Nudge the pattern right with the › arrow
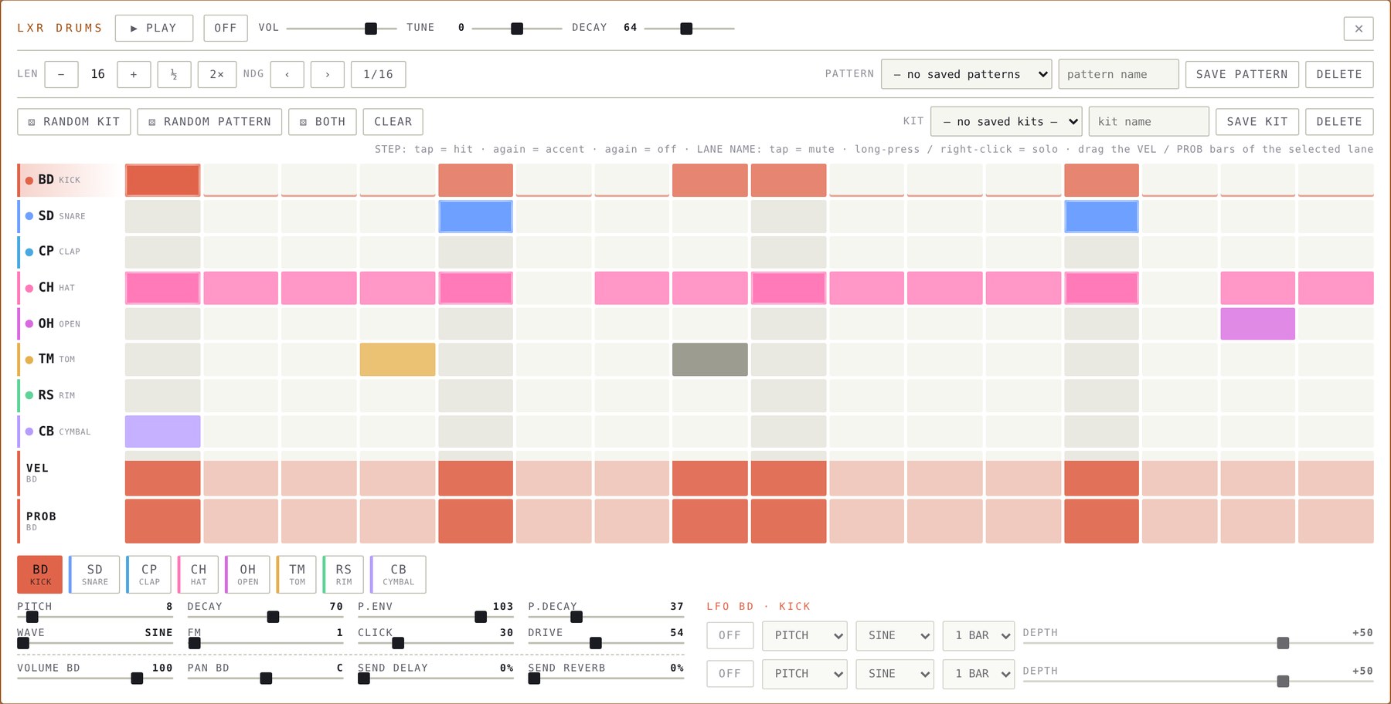Screen dimensions: 1391x704 328,74
